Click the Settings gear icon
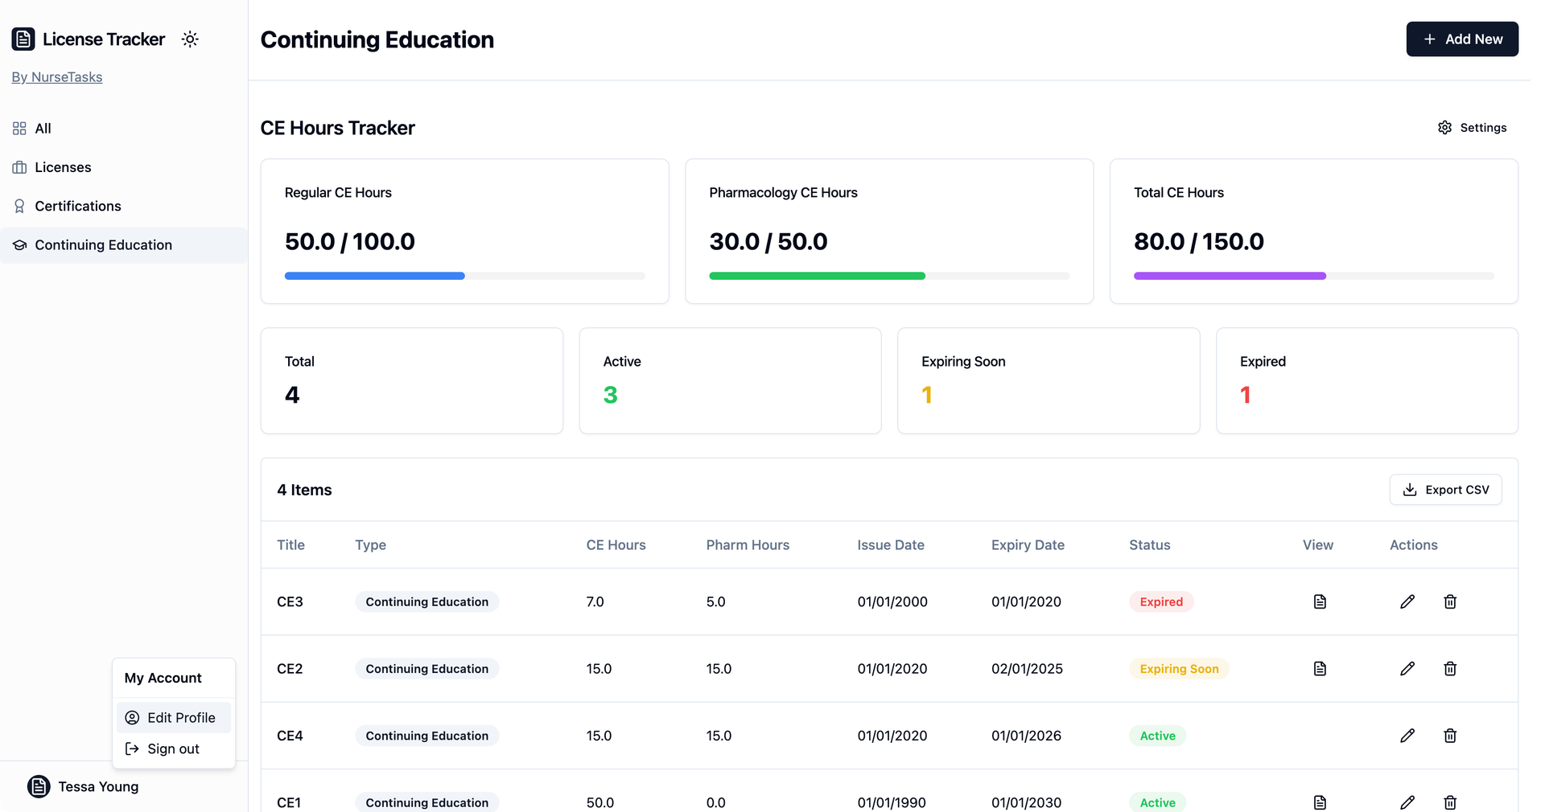 [1444, 127]
